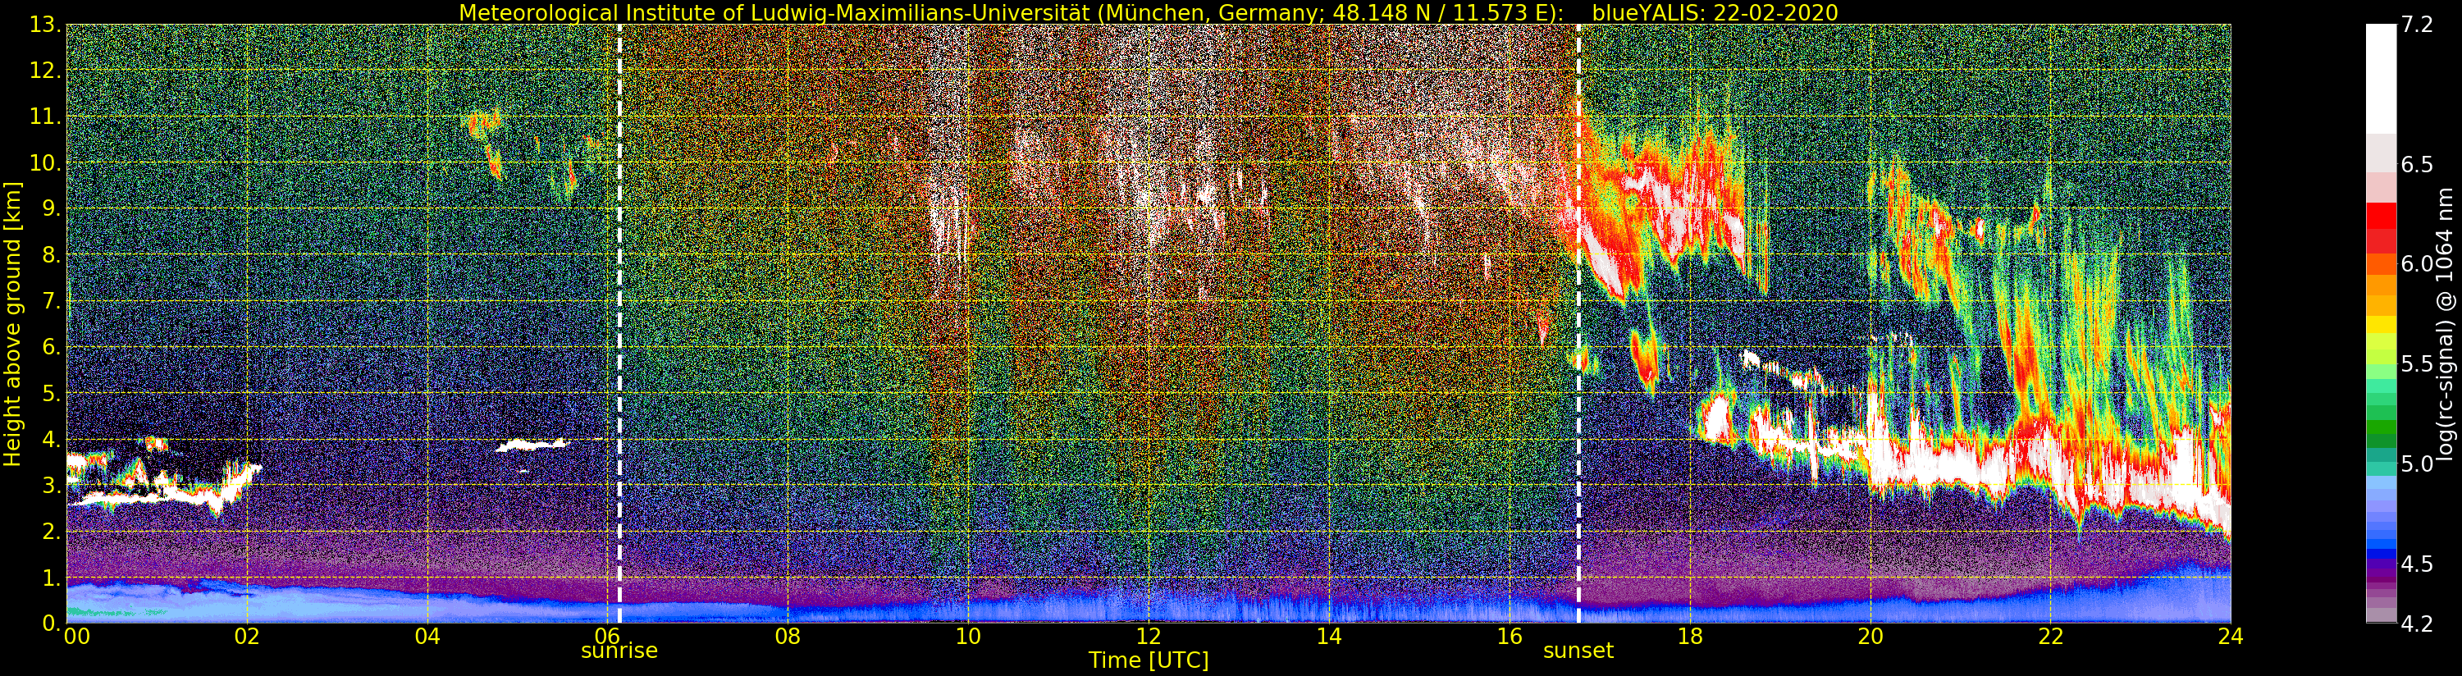Click the small white cloud at 4 km near 05 UTC
The width and height of the screenshot is (2462, 676).
click(532, 445)
